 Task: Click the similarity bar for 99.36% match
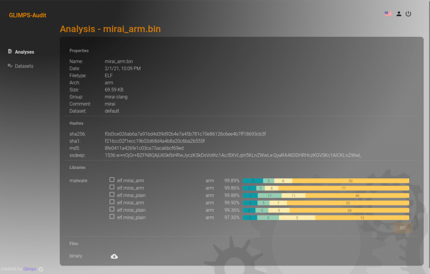tap(326, 211)
